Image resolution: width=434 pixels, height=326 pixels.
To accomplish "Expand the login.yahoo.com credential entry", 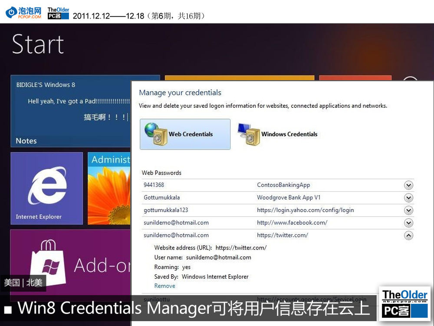I will pos(408,210).
